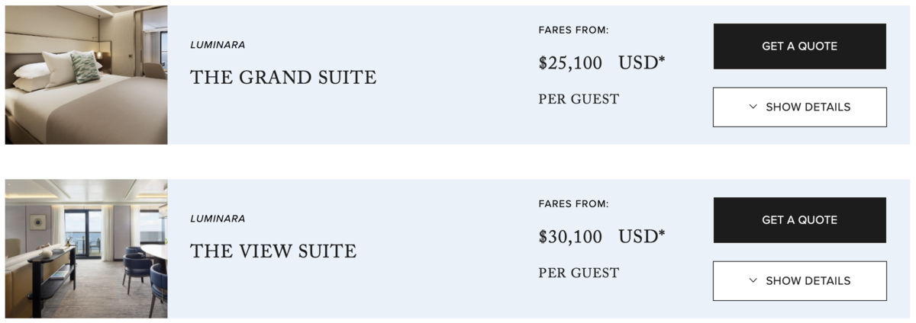
Task: Click the $25,100 fare amount
Action: pos(570,63)
